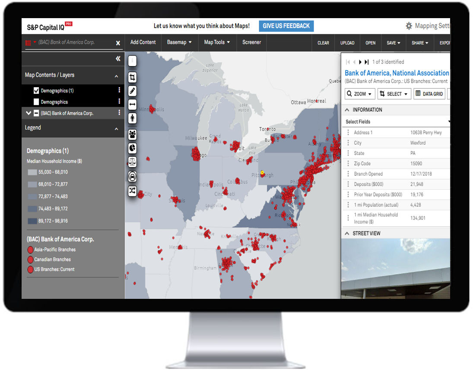Click the 72,877 - 74,483 legend swatch
Image resolution: width=473 pixels, height=374 pixels.
tap(32, 197)
